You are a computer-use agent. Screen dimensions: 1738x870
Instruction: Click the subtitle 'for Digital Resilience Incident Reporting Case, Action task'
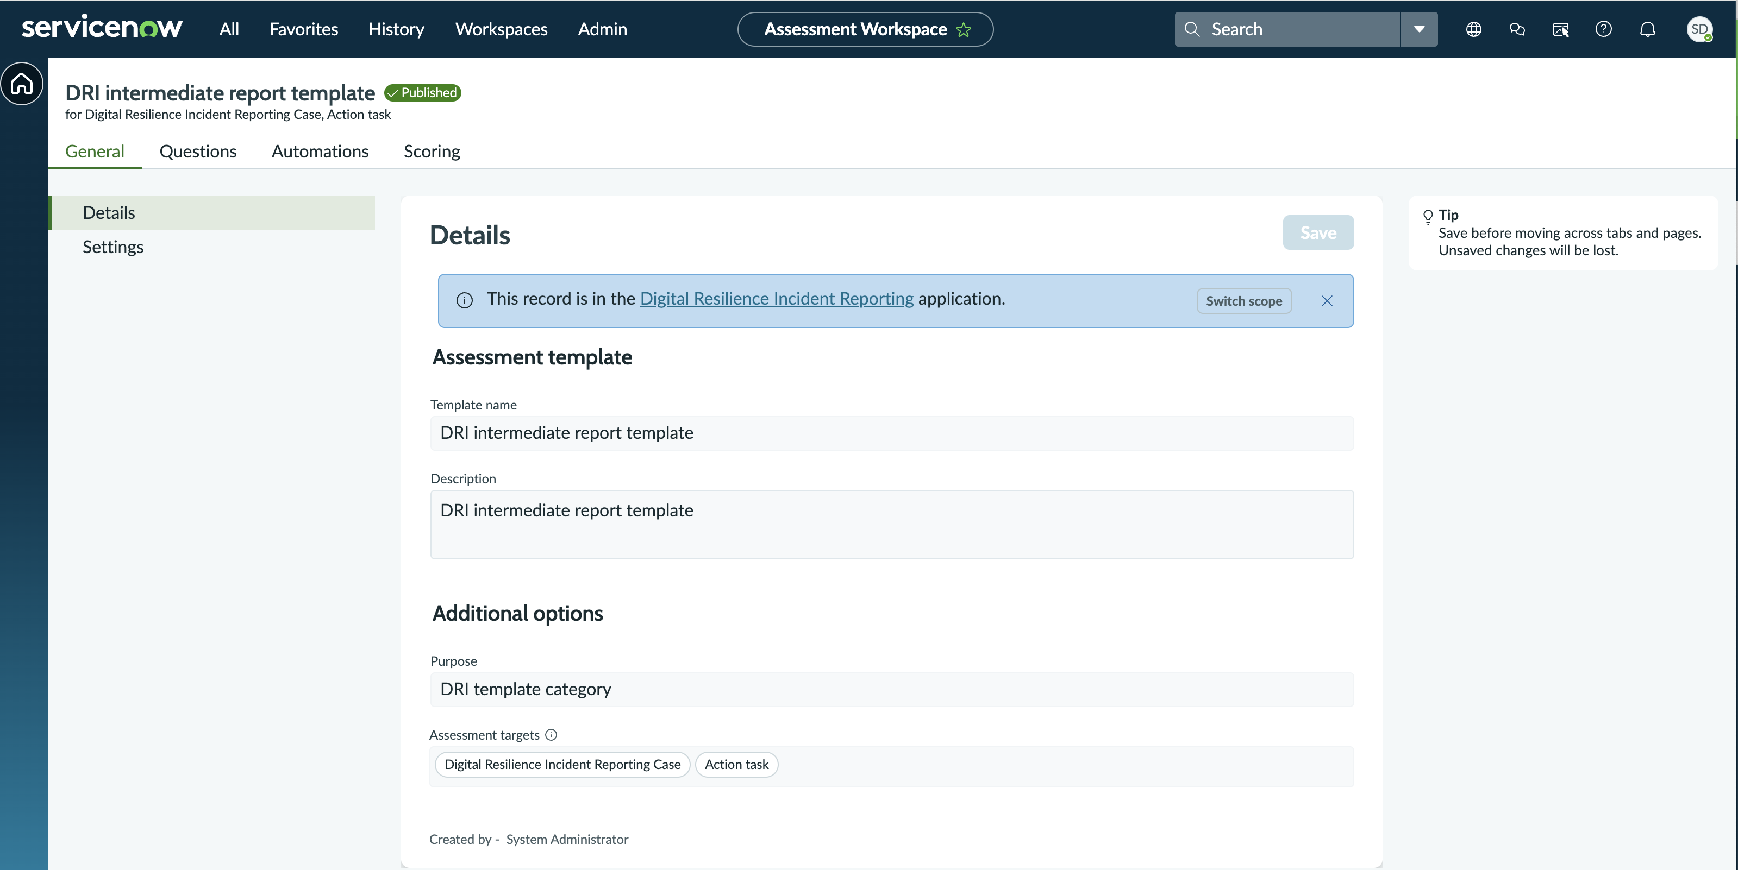(228, 114)
